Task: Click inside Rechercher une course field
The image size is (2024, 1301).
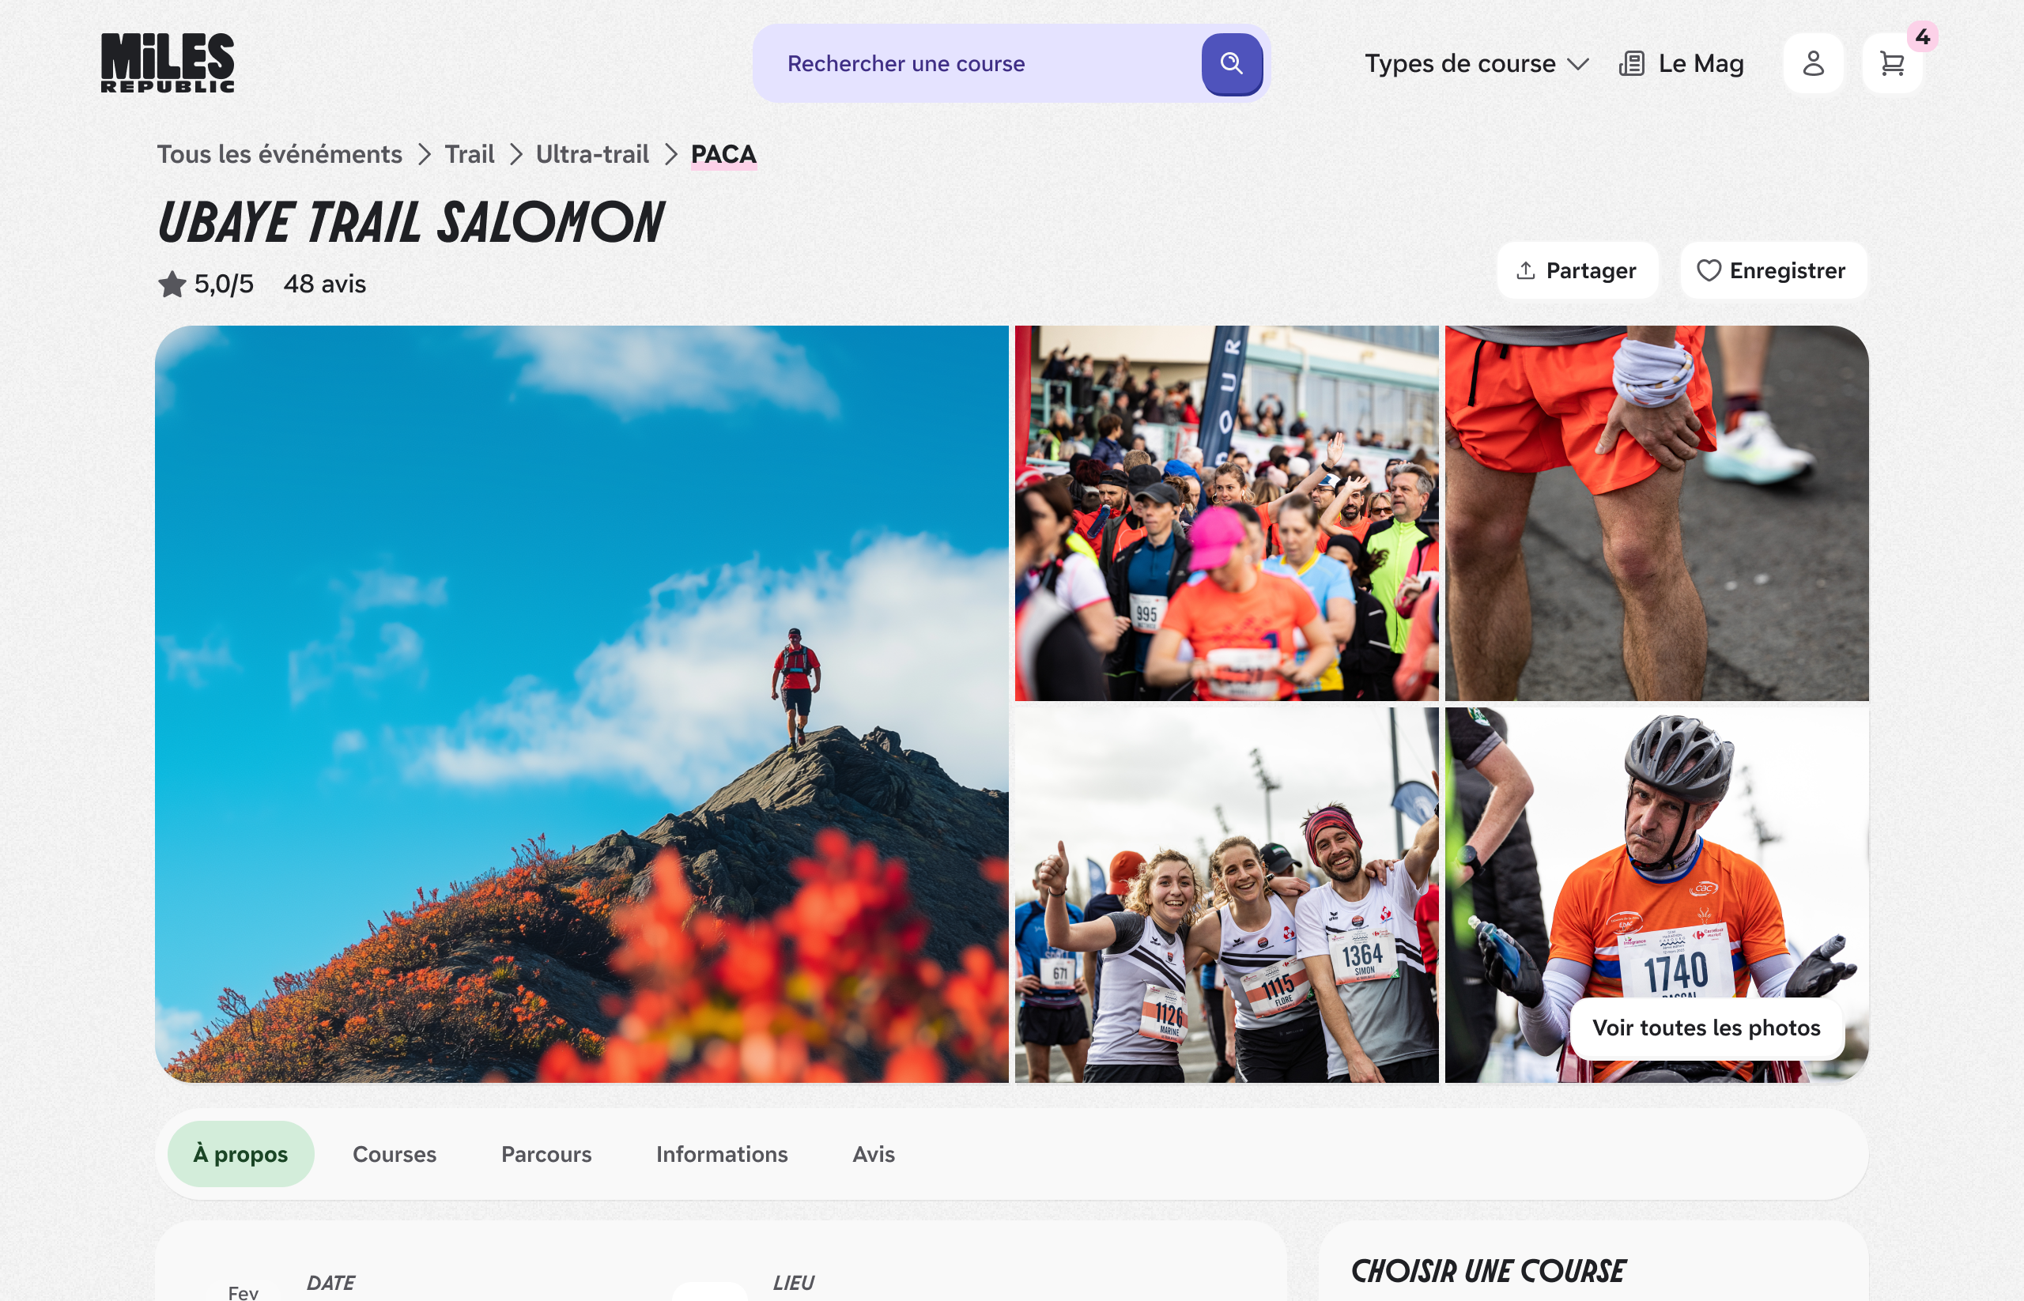Action: pos(972,64)
